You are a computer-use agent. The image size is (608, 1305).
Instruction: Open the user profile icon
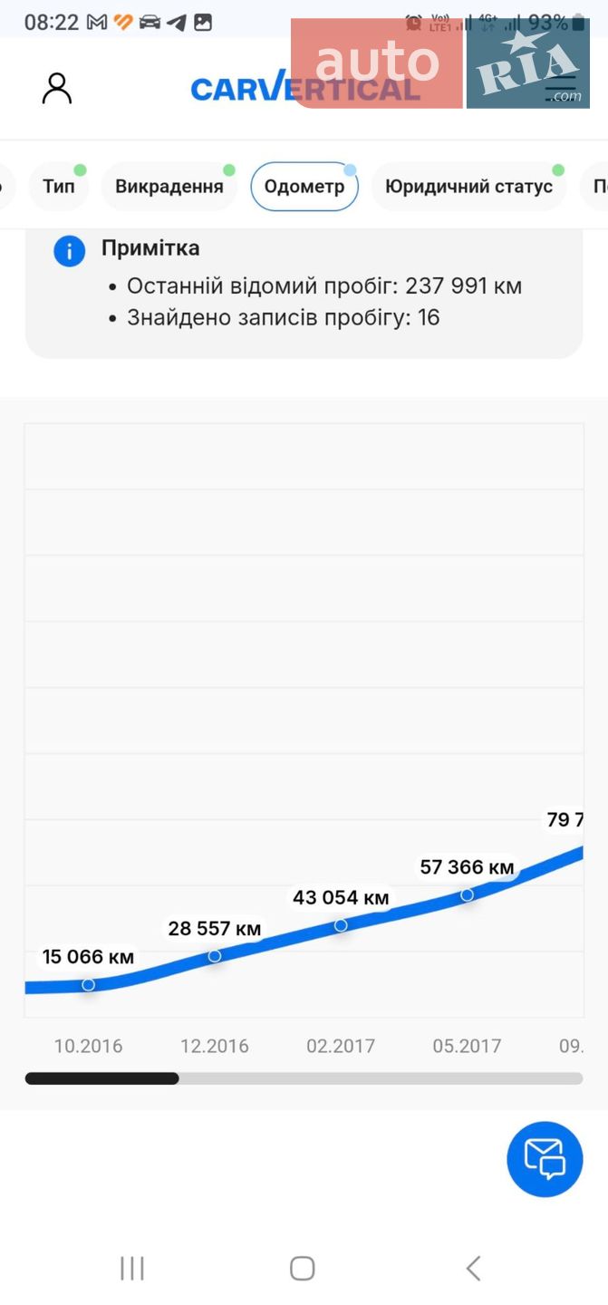57,89
